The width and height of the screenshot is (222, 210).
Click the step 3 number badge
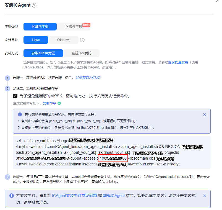click(7, 177)
